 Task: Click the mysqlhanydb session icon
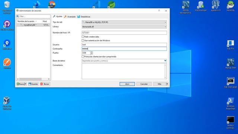22,25
